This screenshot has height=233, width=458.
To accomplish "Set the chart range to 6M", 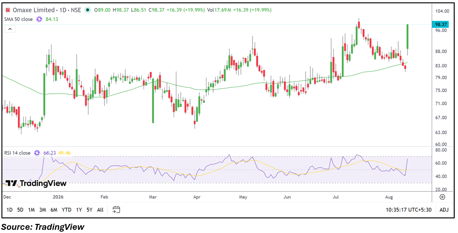I will tap(54, 210).
